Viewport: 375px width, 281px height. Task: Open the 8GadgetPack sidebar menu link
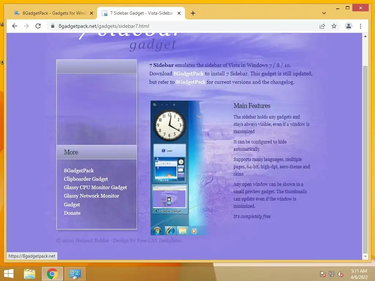pyautogui.click(x=79, y=171)
